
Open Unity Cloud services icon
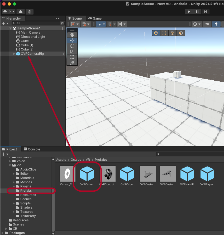tap(21, 12)
